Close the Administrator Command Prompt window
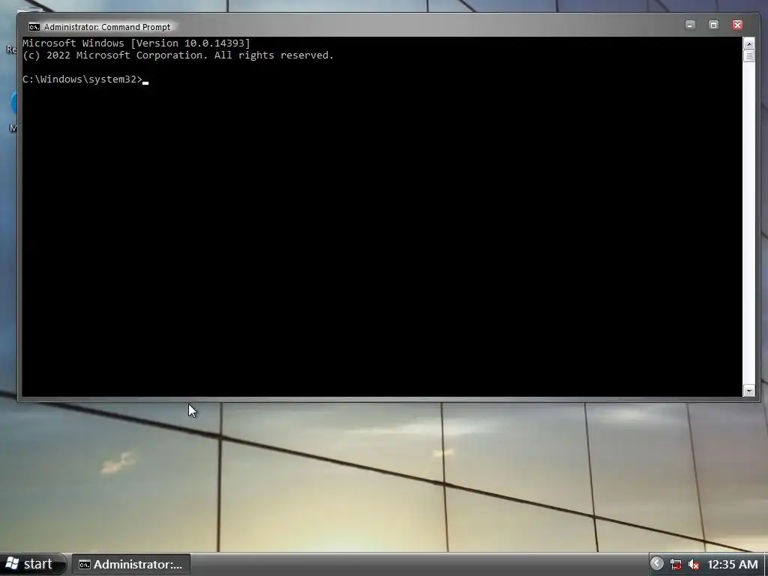The image size is (768, 576). 737,25
